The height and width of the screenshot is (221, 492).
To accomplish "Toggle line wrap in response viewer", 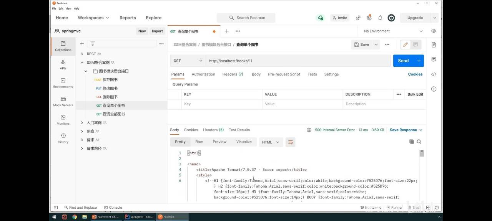I will point(291,142).
